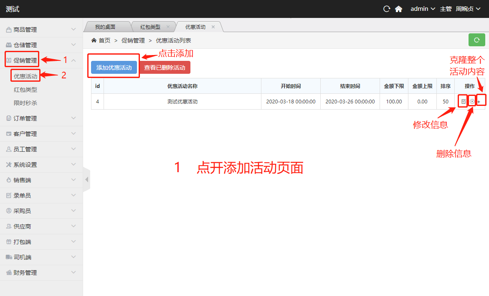Click the edit icon in the operations column
Viewport: 489px width, 296px height.
[463, 101]
